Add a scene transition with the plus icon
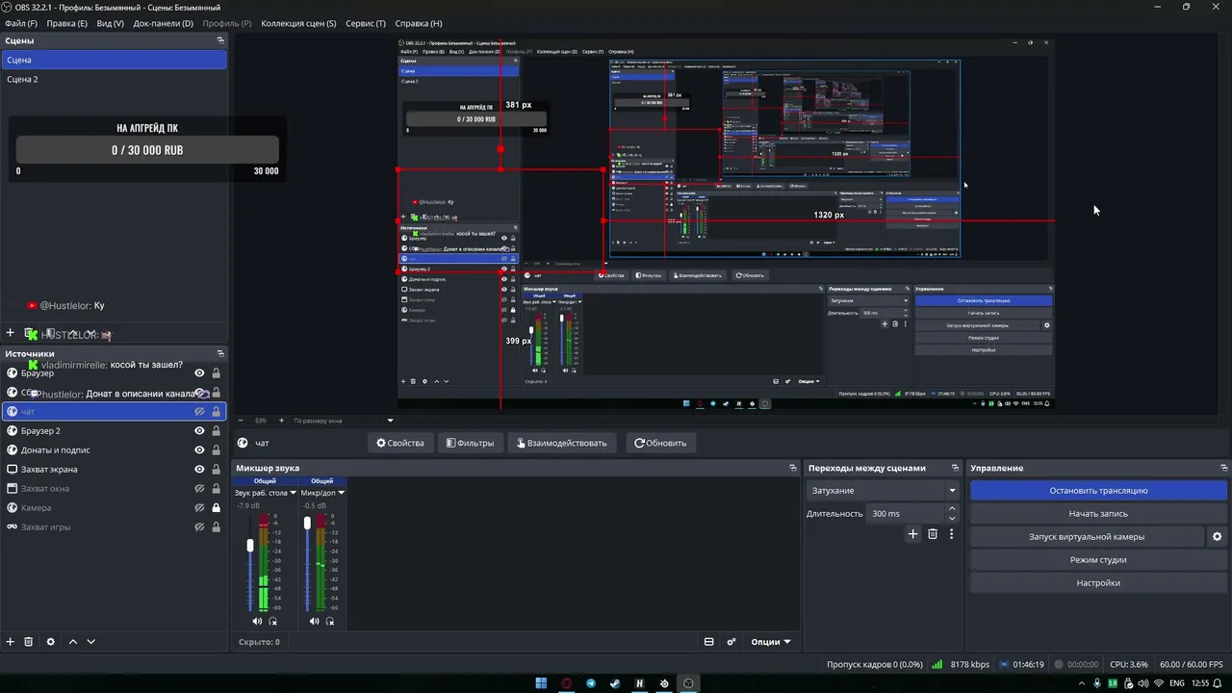The height and width of the screenshot is (693, 1232). [913, 534]
